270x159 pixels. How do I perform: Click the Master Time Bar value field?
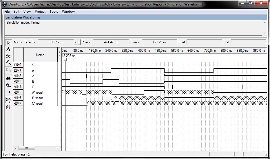click(56, 42)
